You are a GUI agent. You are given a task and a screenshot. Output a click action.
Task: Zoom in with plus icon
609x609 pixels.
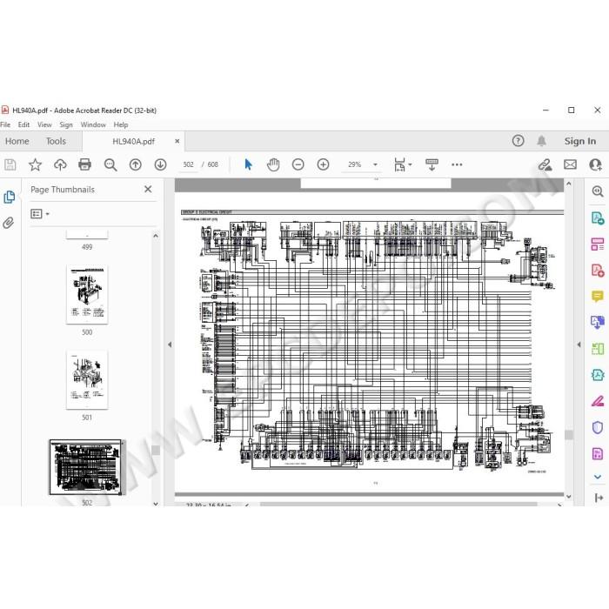point(323,164)
